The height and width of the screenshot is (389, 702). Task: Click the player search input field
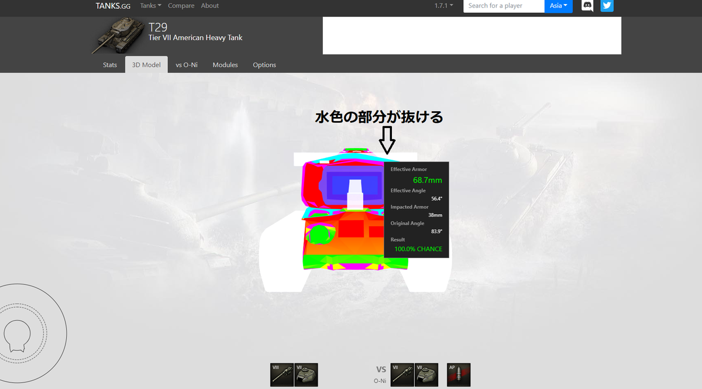click(x=504, y=6)
